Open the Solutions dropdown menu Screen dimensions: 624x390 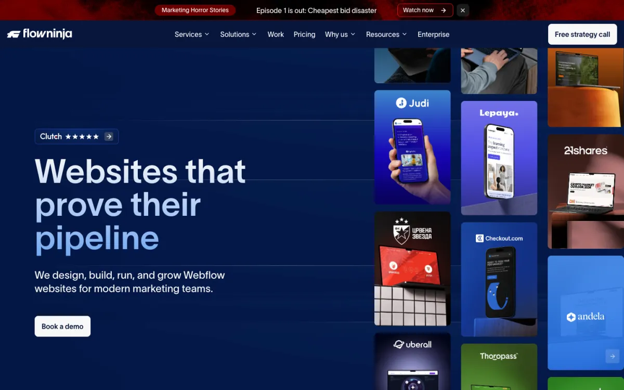pyautogui.click(x=238, y=34)
